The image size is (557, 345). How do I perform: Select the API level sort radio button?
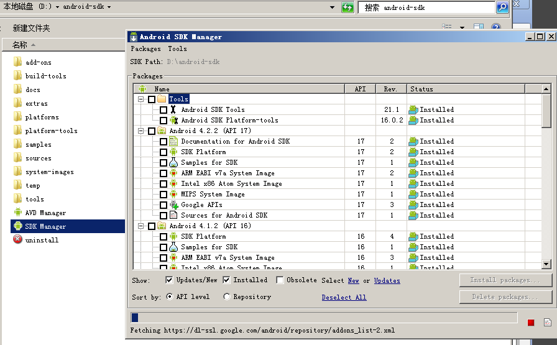170,297
